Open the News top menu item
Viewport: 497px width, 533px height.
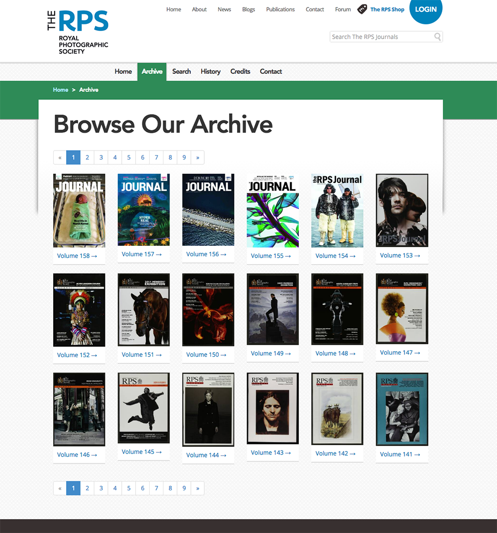point(224,9)
